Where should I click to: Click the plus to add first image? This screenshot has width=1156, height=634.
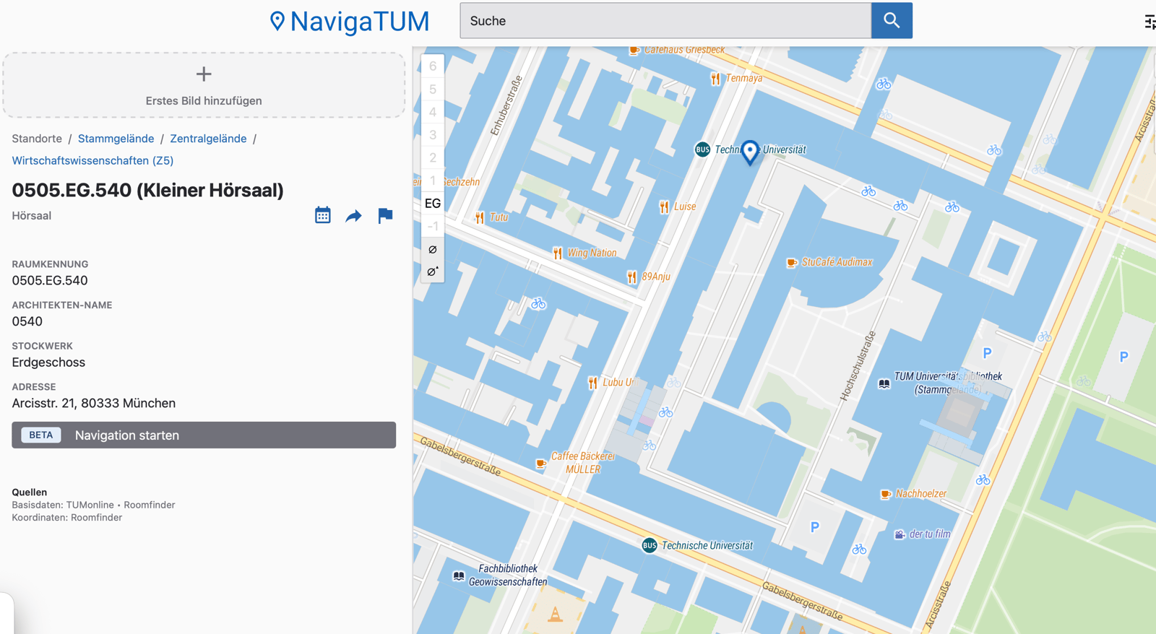(x=204, y=74)
